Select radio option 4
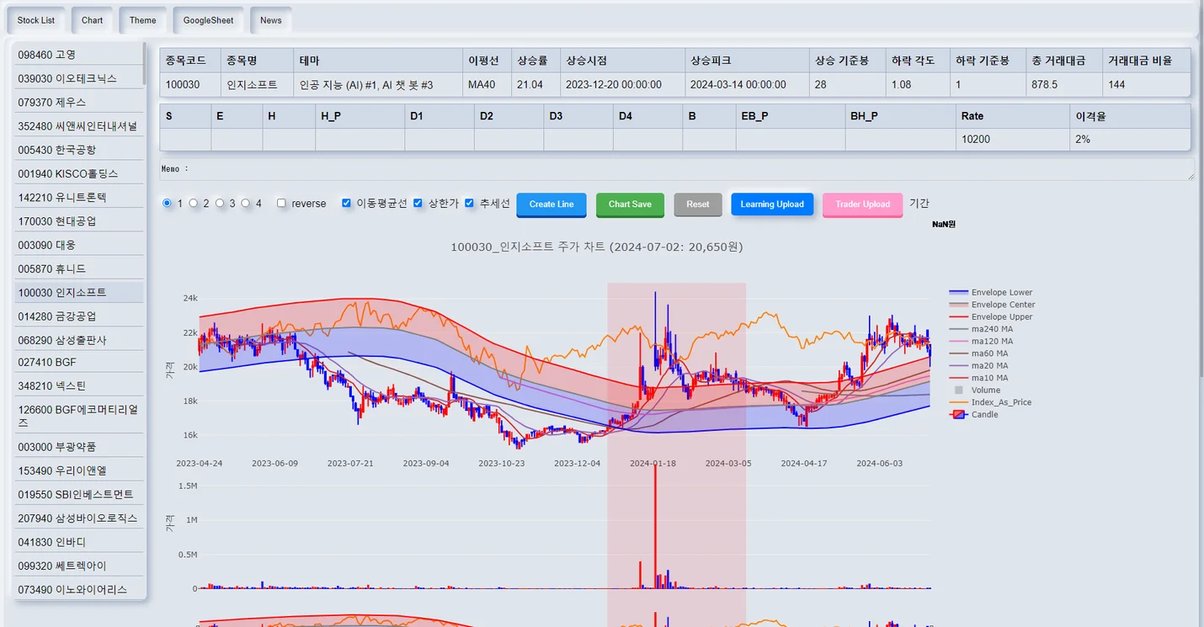Viewport: 1204px width, 627px height. pos(246,203)
